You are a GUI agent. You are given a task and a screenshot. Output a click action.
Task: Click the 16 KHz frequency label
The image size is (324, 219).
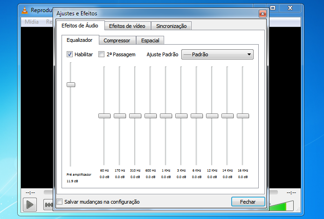(x=243, y=170)
